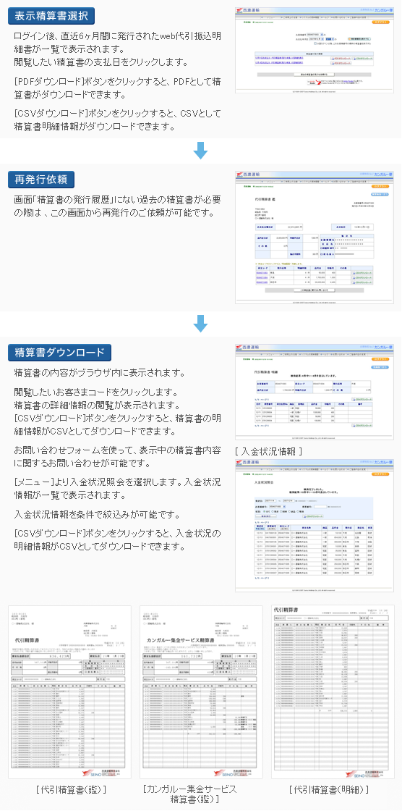Click the 再発行依頼 header badge

click(x=41, y=180)
